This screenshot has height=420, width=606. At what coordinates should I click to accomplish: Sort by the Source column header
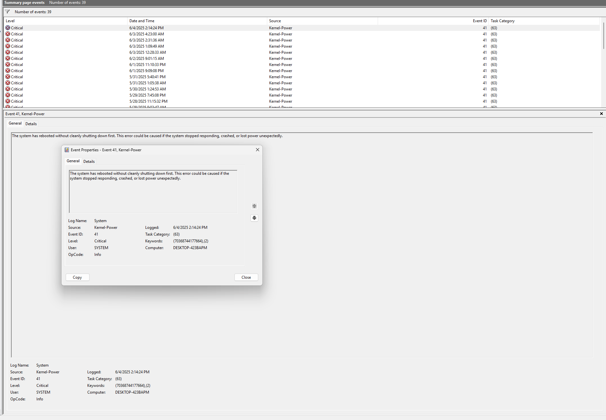click(x=322, y=21)
